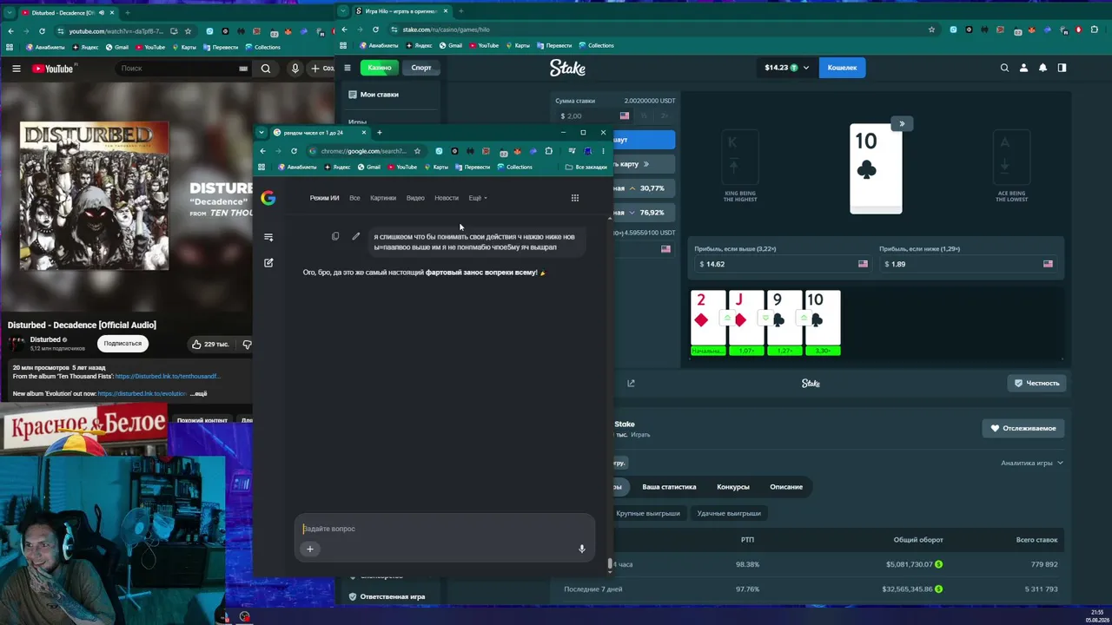Open the AI mode history list icon
The width and height of the screenshot is (1112, 625).
(x=268, y=237)
